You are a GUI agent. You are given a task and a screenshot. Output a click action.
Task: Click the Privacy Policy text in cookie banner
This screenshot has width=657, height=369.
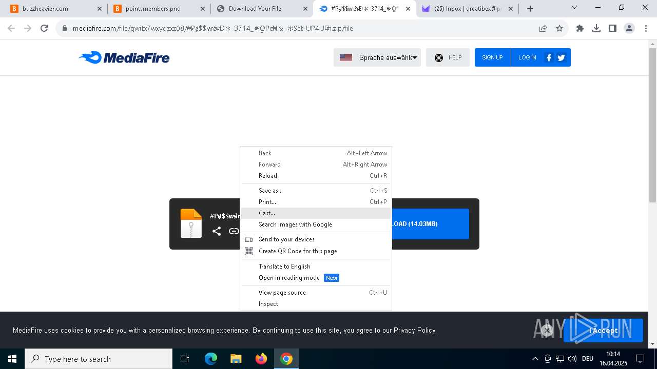pyautogui.click(x=415, y=331)
